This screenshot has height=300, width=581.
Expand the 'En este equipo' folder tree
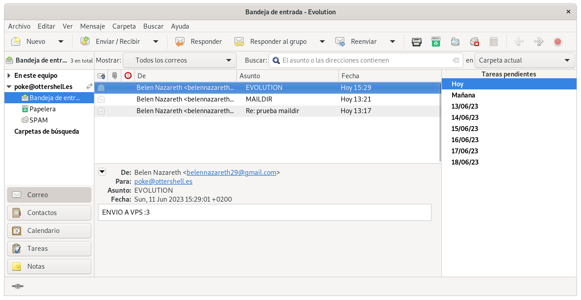[x=9, y=76]
